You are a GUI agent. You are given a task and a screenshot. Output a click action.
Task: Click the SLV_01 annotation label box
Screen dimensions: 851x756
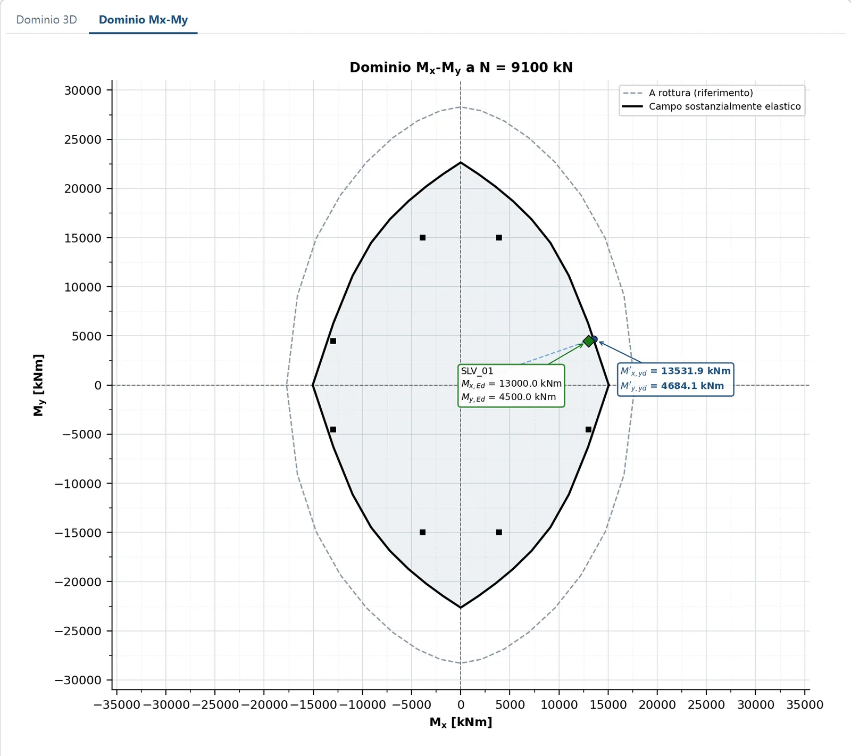coord(511,386)
